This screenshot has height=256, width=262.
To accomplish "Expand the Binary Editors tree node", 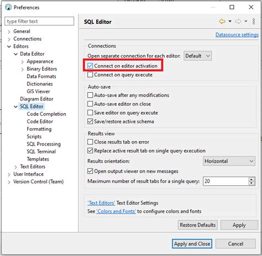I will (x=22, y=70).
